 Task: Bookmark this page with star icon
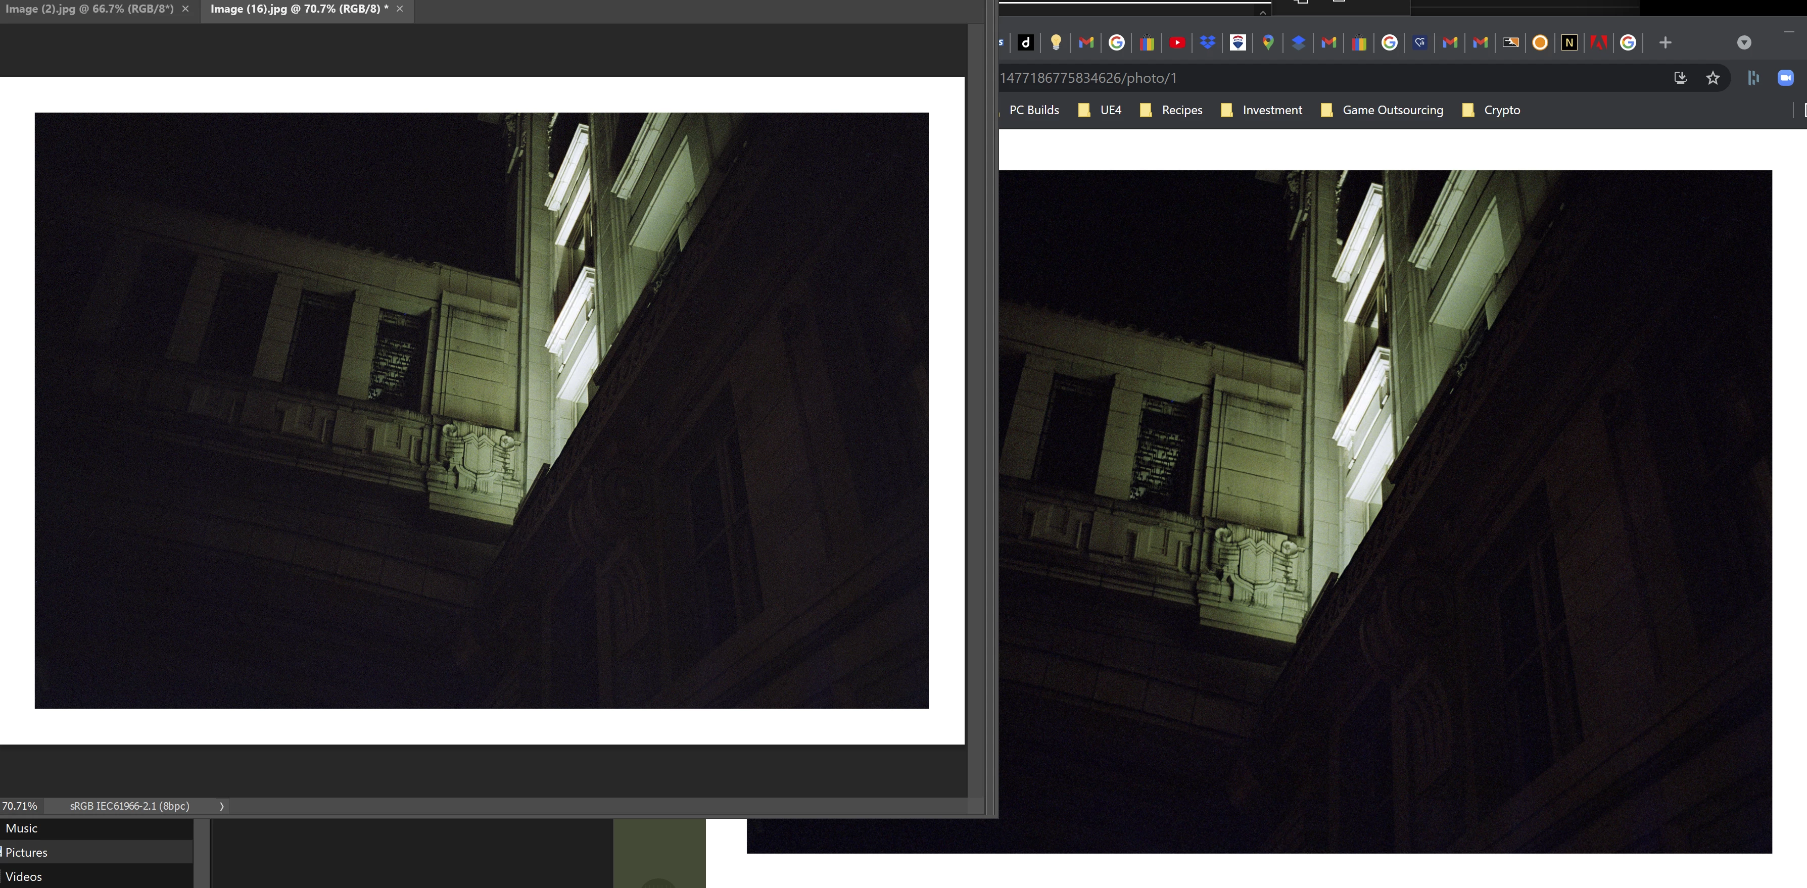click(x=1713, y=78)
